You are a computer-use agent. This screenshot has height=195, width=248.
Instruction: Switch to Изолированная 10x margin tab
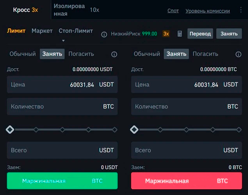click(76, 10)
